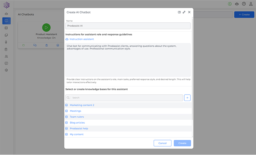Image resolution: width=256 pixels, height=155 pixels.
Task: Open the microphone section in sidebar
Action: [6, 42]
